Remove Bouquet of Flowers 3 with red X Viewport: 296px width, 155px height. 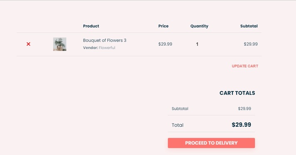pyautogui.click(x=28, y=44)
